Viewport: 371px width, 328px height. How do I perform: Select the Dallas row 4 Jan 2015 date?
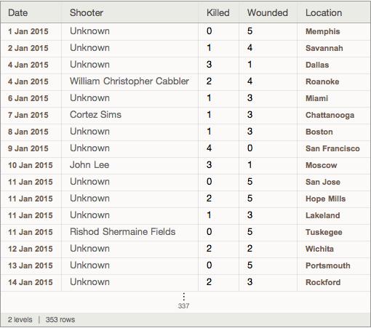click(x=28, y=65)
